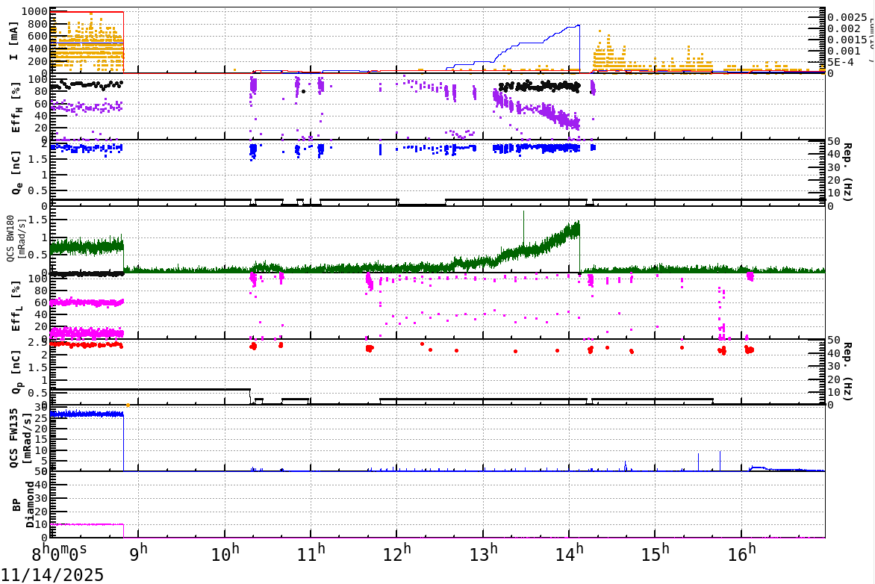Select the "10h" time tick label
Image resolution: width=875 pixels, height=584 pixels.
pos(225,552)
